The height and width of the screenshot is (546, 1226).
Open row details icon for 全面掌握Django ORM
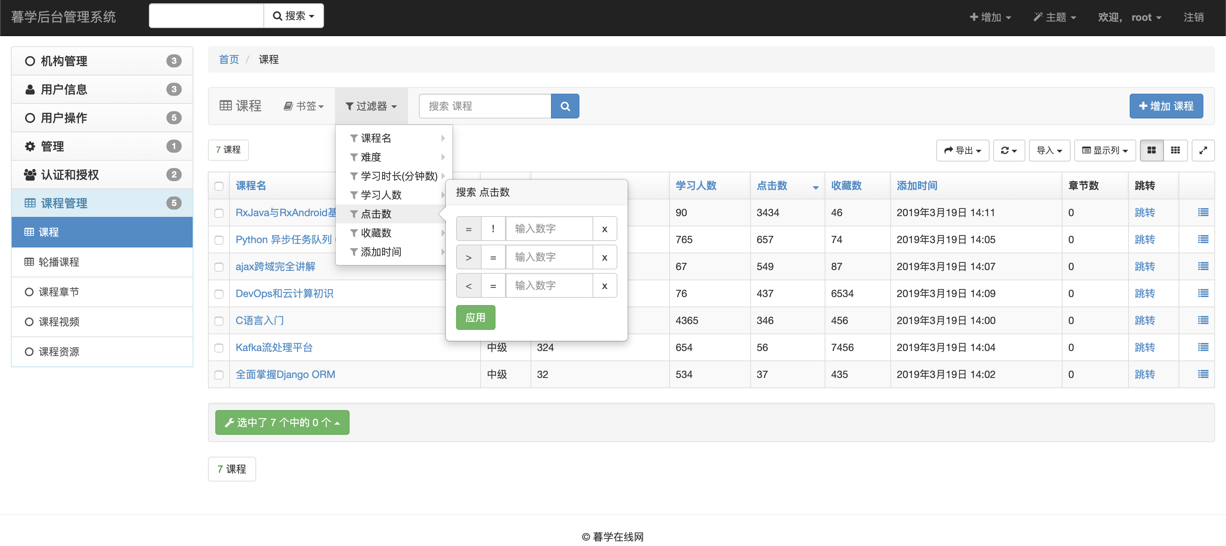tap(1203, 374)
